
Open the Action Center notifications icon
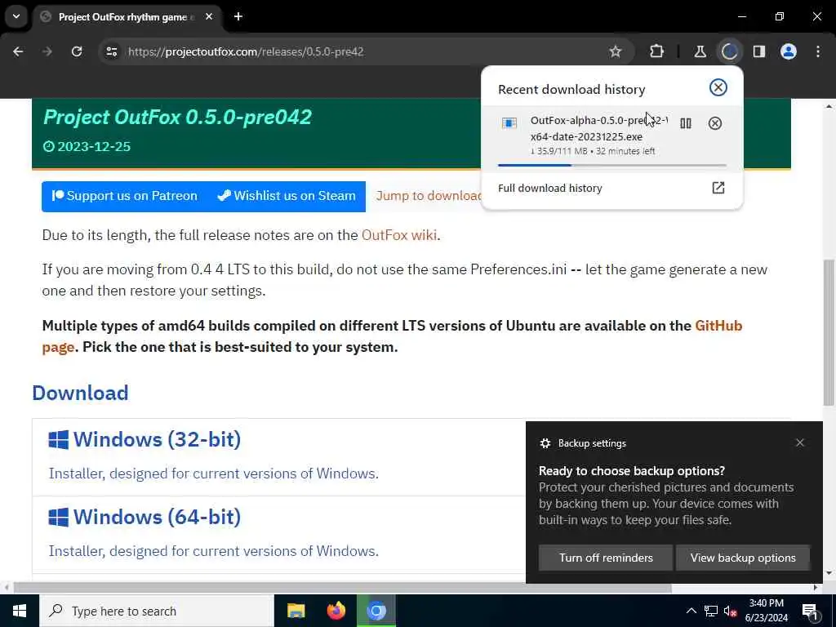click(x=810, y=611)
